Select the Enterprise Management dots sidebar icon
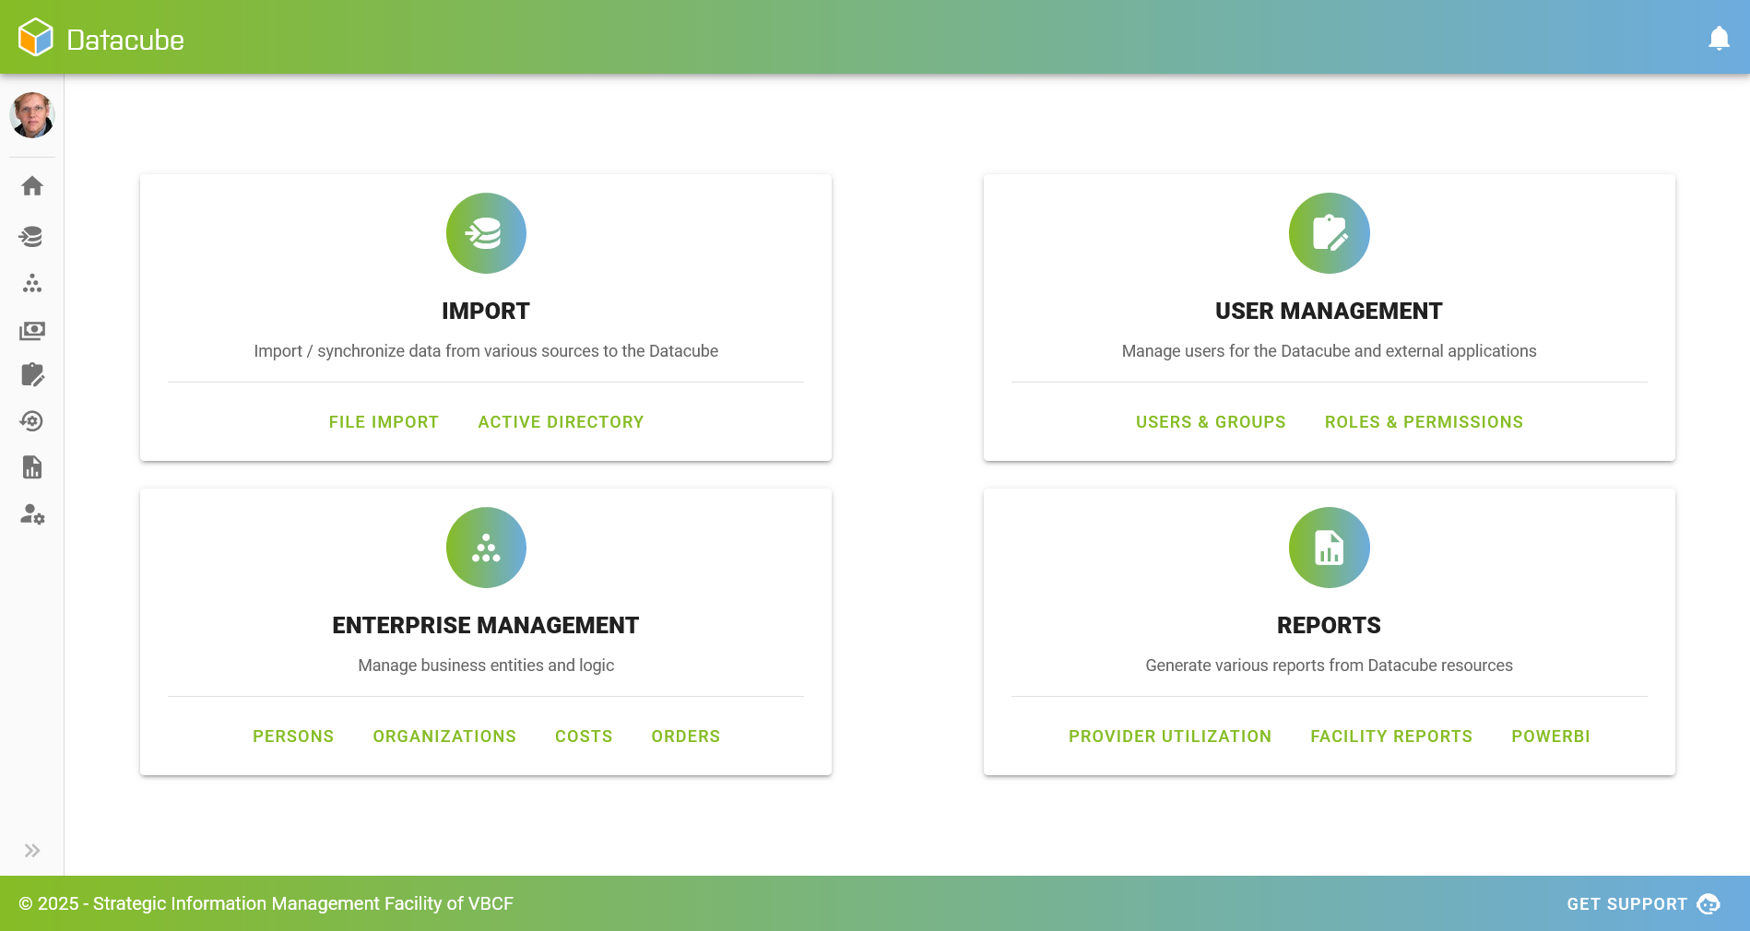1750x931 pixels. (x=32, y=284)
